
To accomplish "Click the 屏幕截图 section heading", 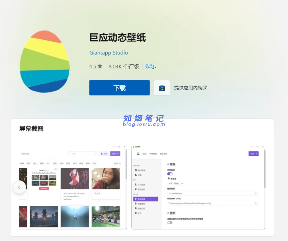I will (31, 129).
